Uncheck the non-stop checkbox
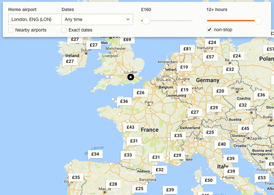This screenshot has height=195, width=274. (x=209, y=30)
